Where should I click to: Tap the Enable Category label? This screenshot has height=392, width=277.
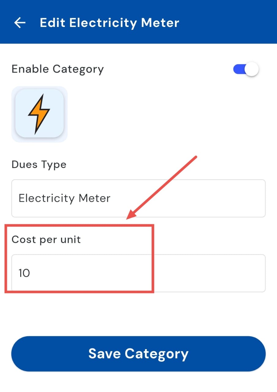coord(58,69)
